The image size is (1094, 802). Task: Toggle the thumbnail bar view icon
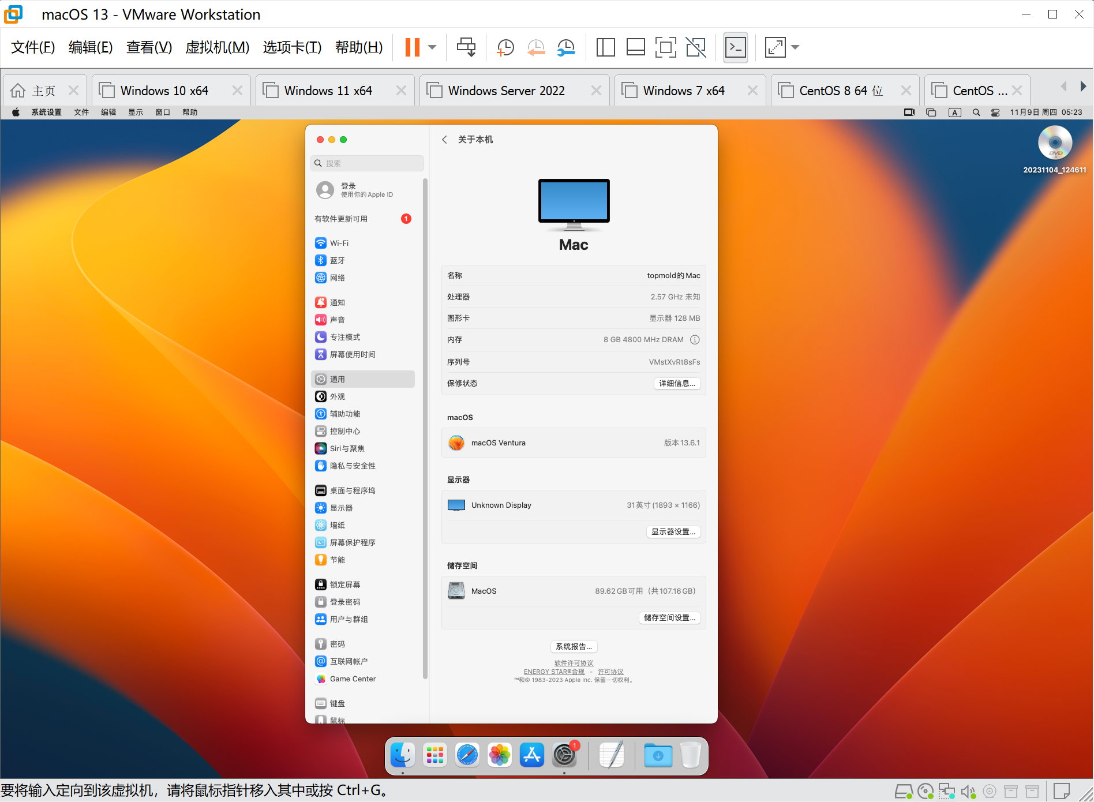pyautogui.click(x=635, y=47)
